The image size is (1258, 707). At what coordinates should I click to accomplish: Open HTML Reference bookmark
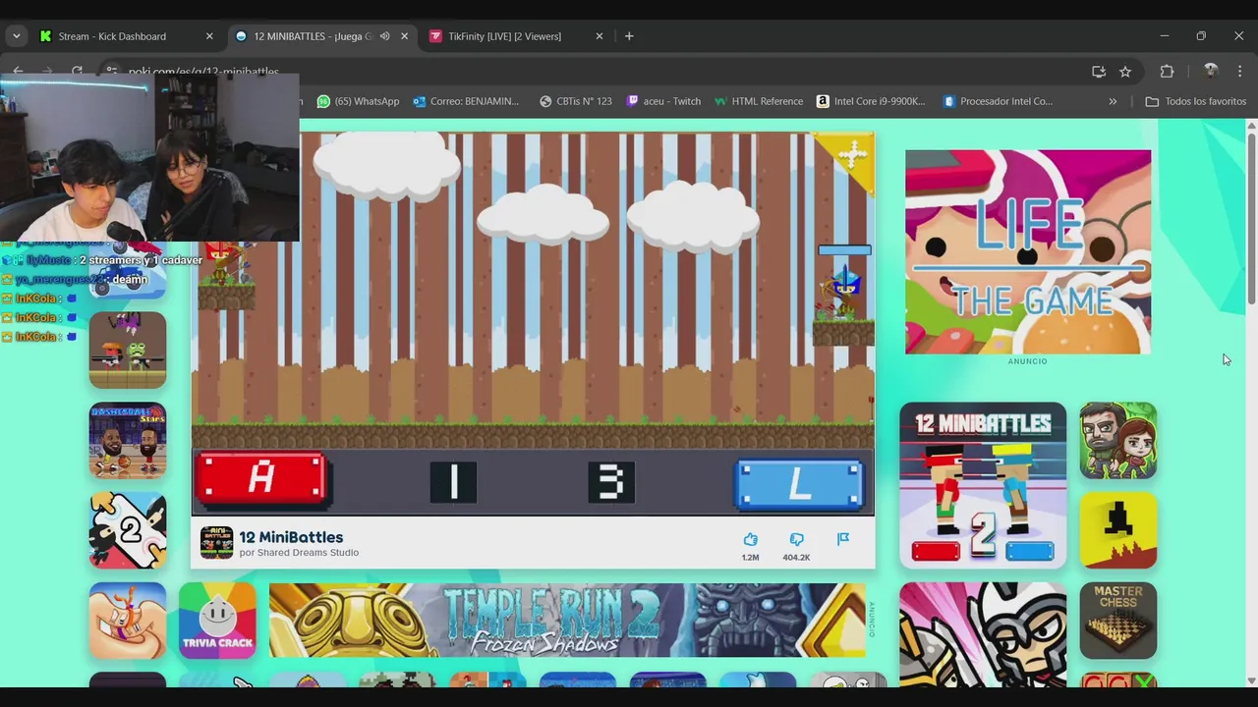coord(759,101)
